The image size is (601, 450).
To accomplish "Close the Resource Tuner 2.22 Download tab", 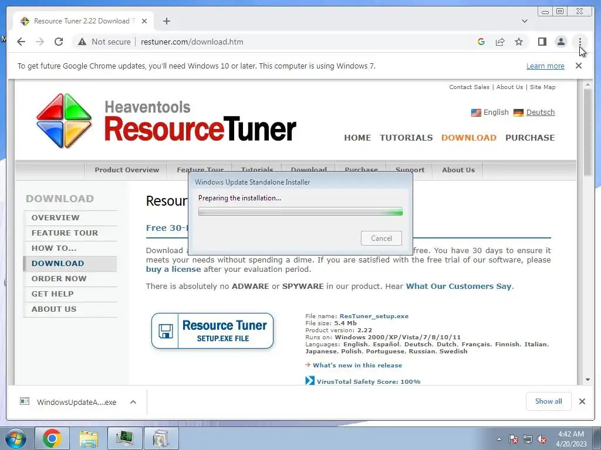I will pyautogui.click(x=144, y=21).
